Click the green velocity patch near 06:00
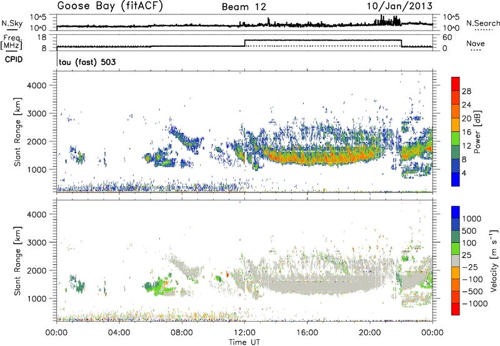The image size is (500, 346). coord(157,286)
